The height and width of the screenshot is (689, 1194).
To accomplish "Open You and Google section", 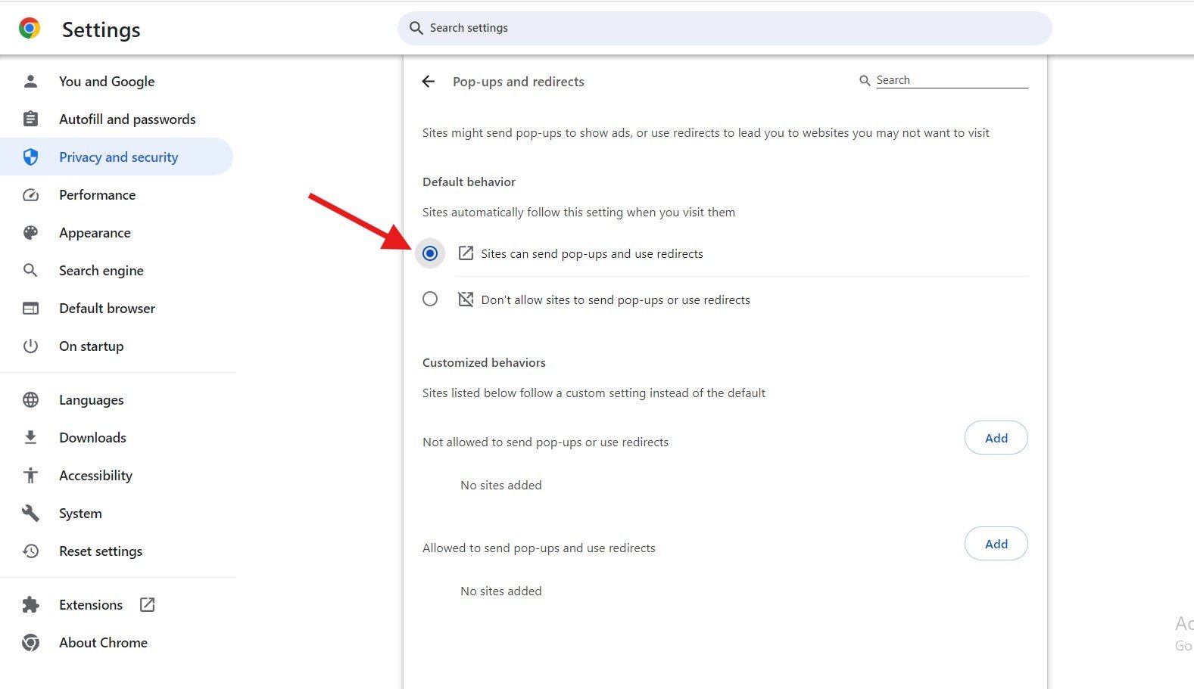I will coord(117,81).
